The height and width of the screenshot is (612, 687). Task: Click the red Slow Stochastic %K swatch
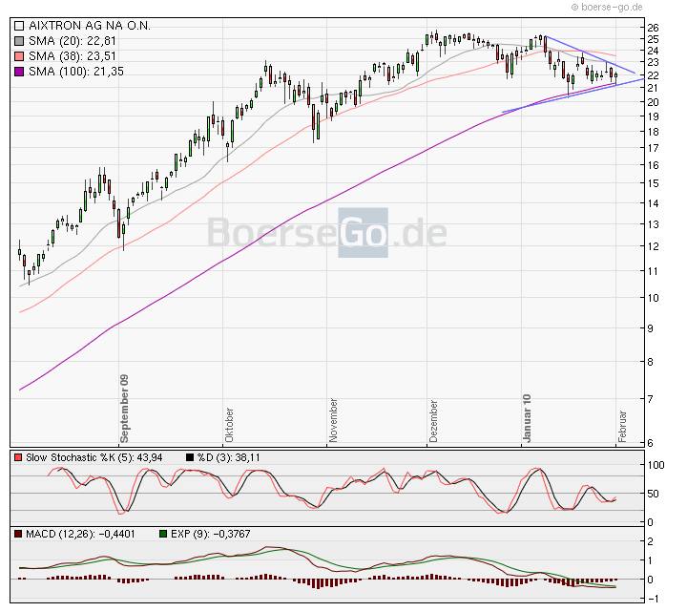18,458
